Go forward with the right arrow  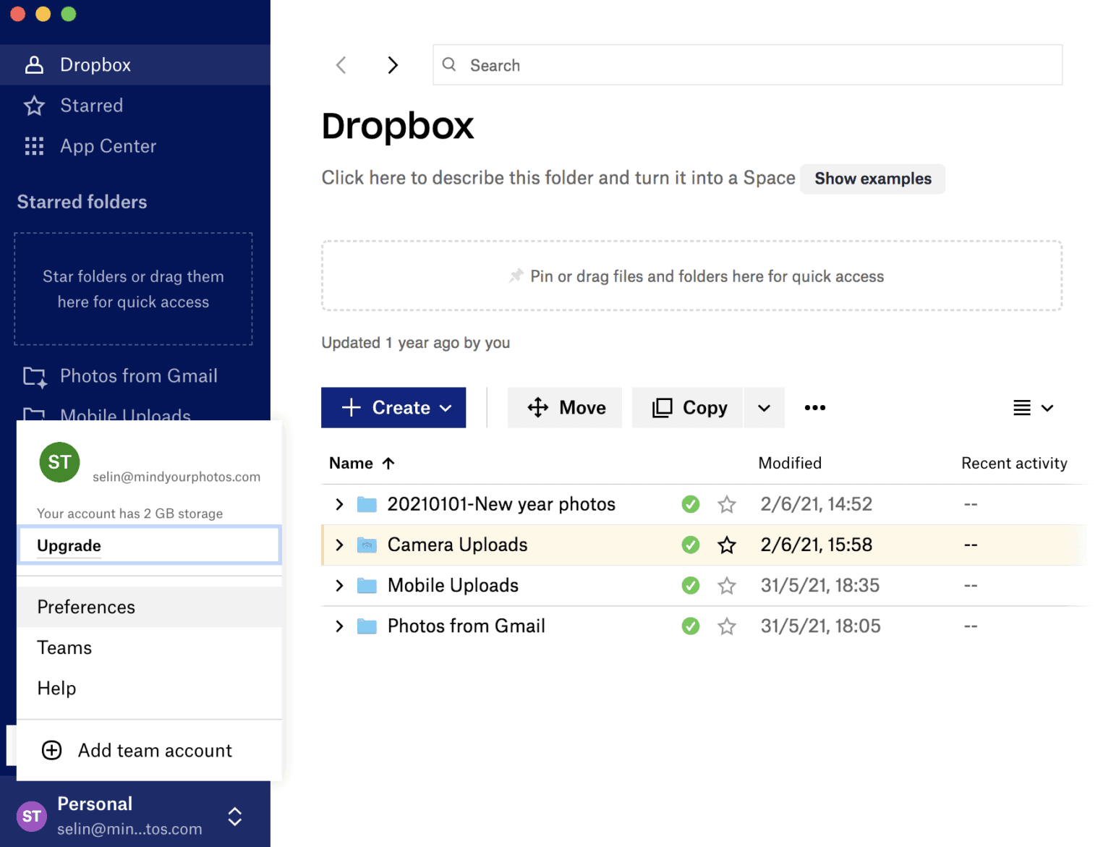click(393, 65)
